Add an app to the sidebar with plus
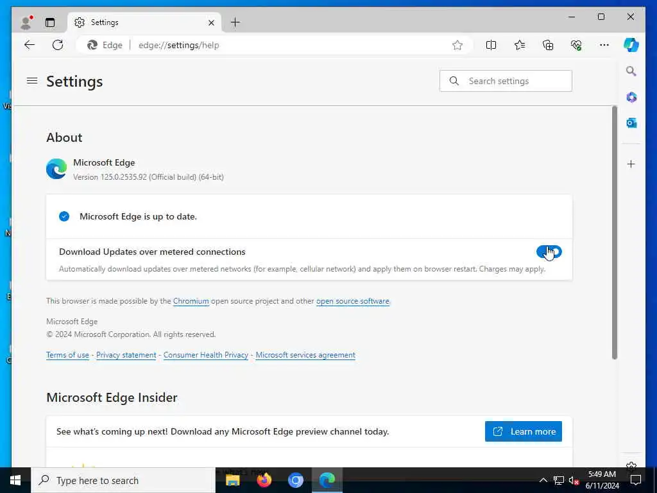Screen dimensions: 657x493 pos(631,164)
